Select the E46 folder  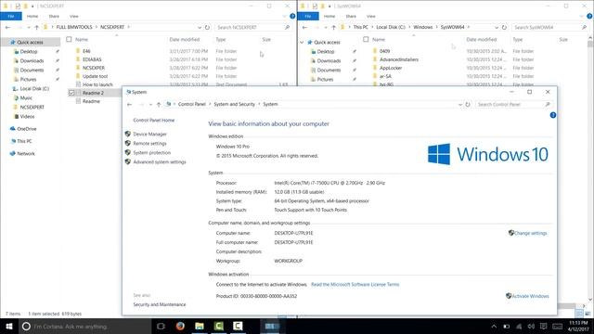pos(86,51)
